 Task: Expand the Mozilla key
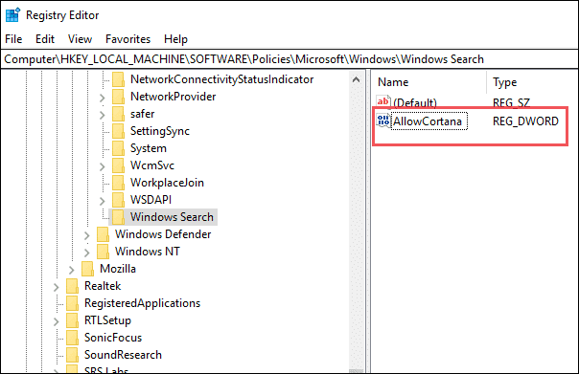click(x=72, y=270)
